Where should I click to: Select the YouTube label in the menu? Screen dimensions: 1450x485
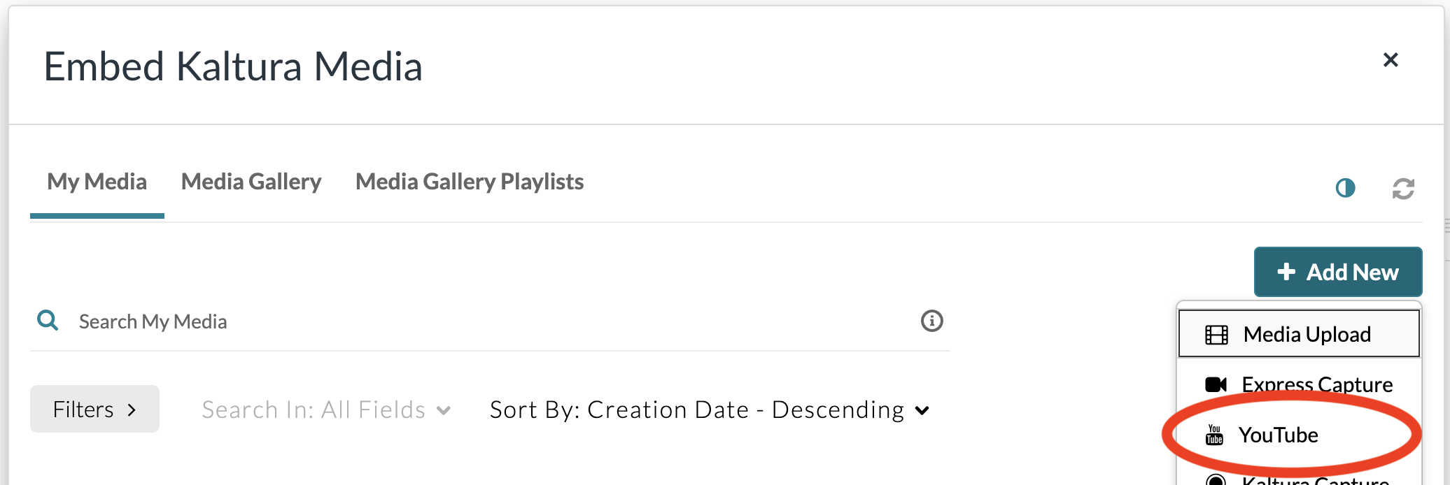click(1278, 435)
